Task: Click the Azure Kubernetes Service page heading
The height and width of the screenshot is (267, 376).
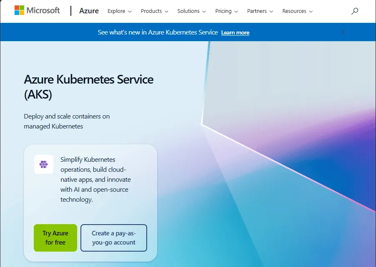Action: point(88,86)
